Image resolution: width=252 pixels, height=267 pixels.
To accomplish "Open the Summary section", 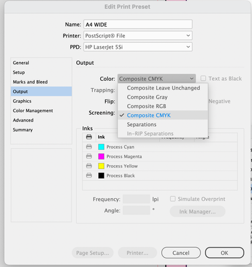I will click(x=41, y=129).
